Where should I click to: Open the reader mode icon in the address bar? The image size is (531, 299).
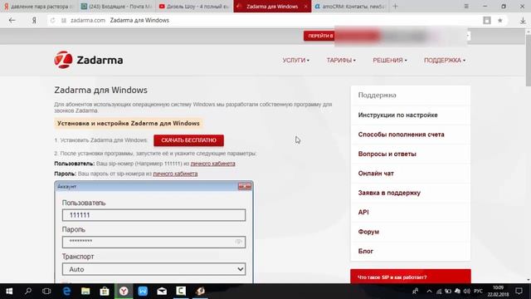[487, 20]
